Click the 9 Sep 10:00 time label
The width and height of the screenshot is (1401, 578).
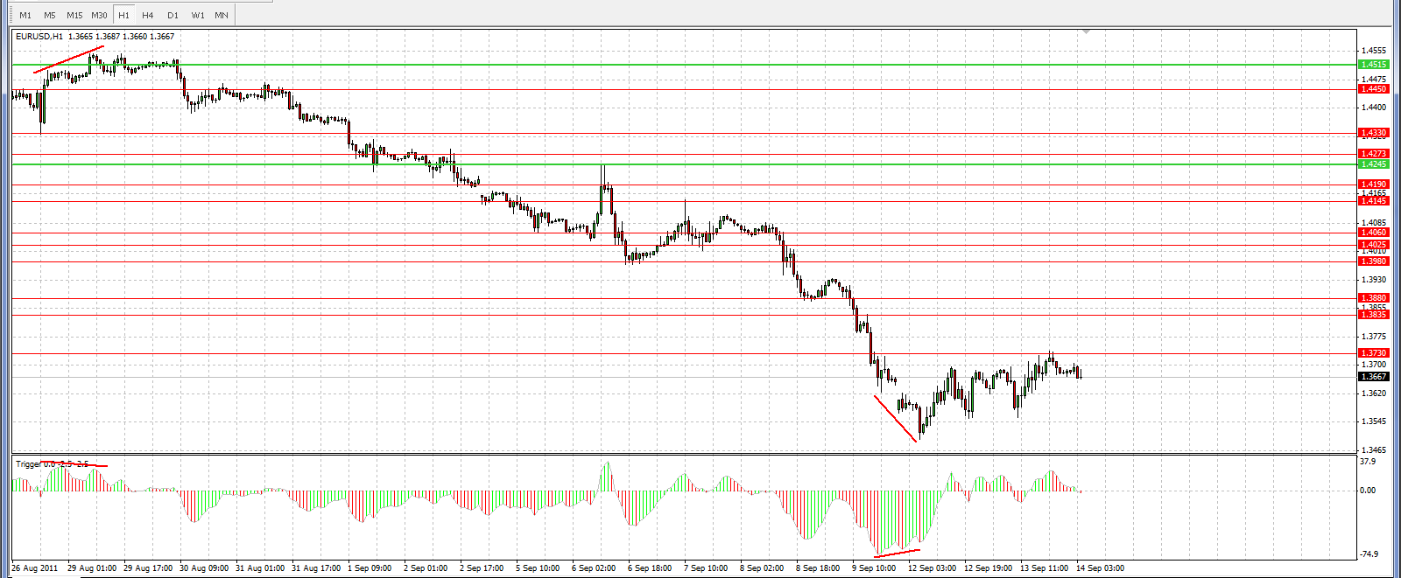(x=874, y=568)
